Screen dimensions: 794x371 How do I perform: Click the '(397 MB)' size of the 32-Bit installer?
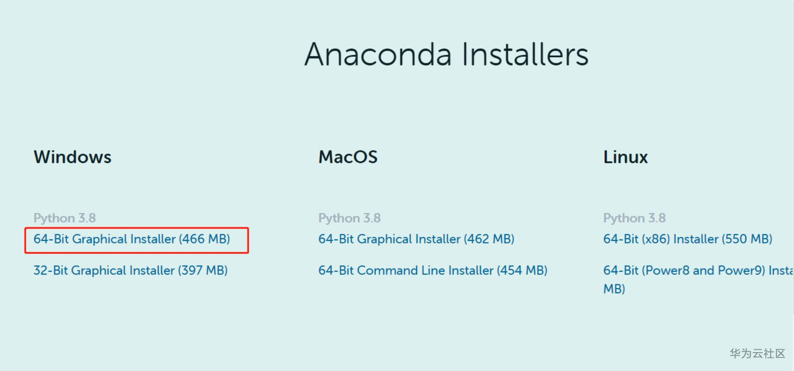click(202, 270)
